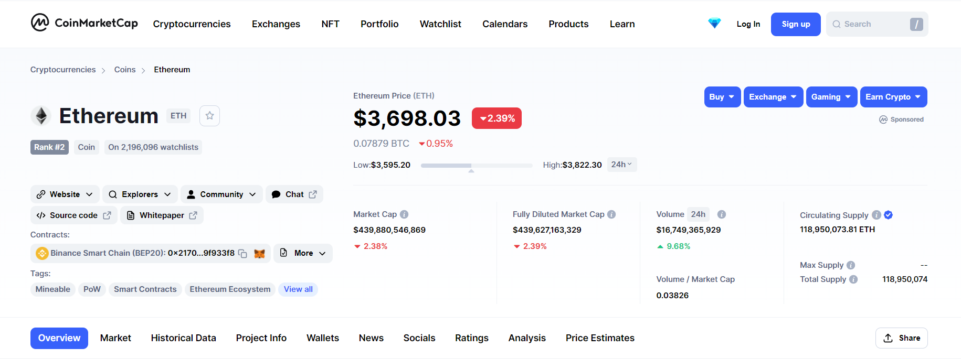
Task: Open the Exchange dropdown
Action: click(x=773, y=97)
